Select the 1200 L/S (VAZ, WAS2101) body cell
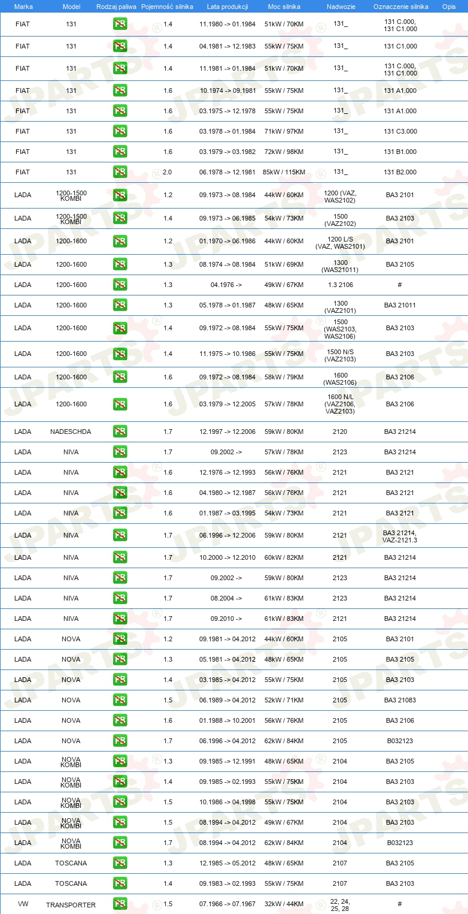Screen dimensions: 468x914 (x=340, y=242)
